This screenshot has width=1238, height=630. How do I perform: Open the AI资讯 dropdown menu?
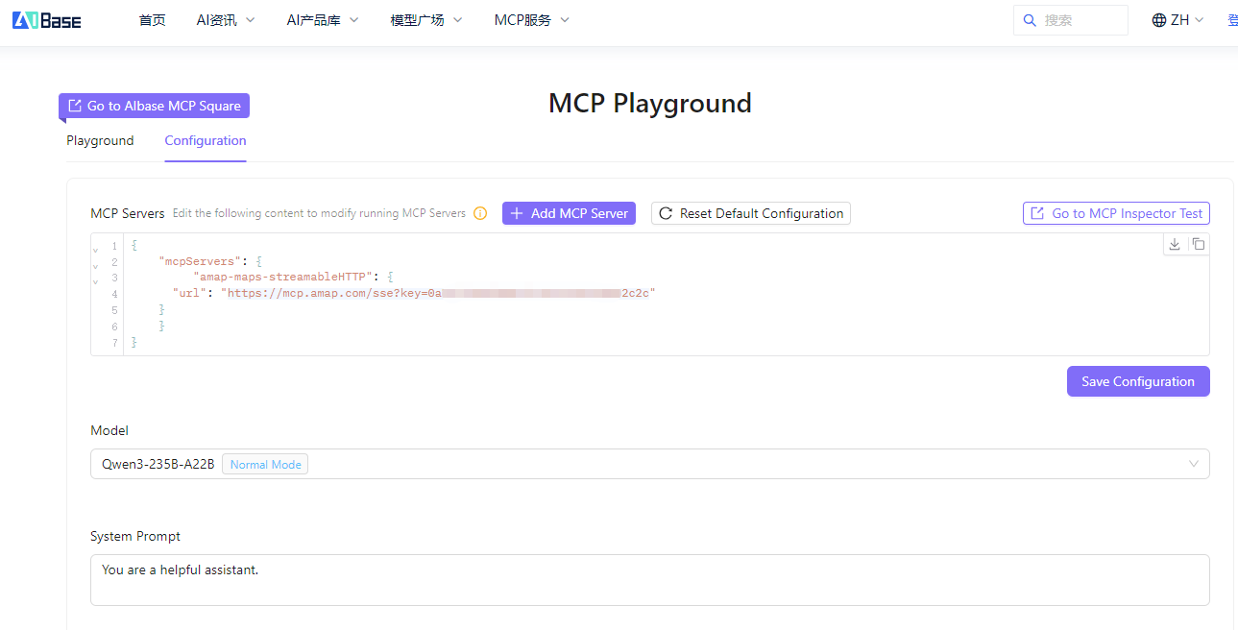tap(226, 20)
